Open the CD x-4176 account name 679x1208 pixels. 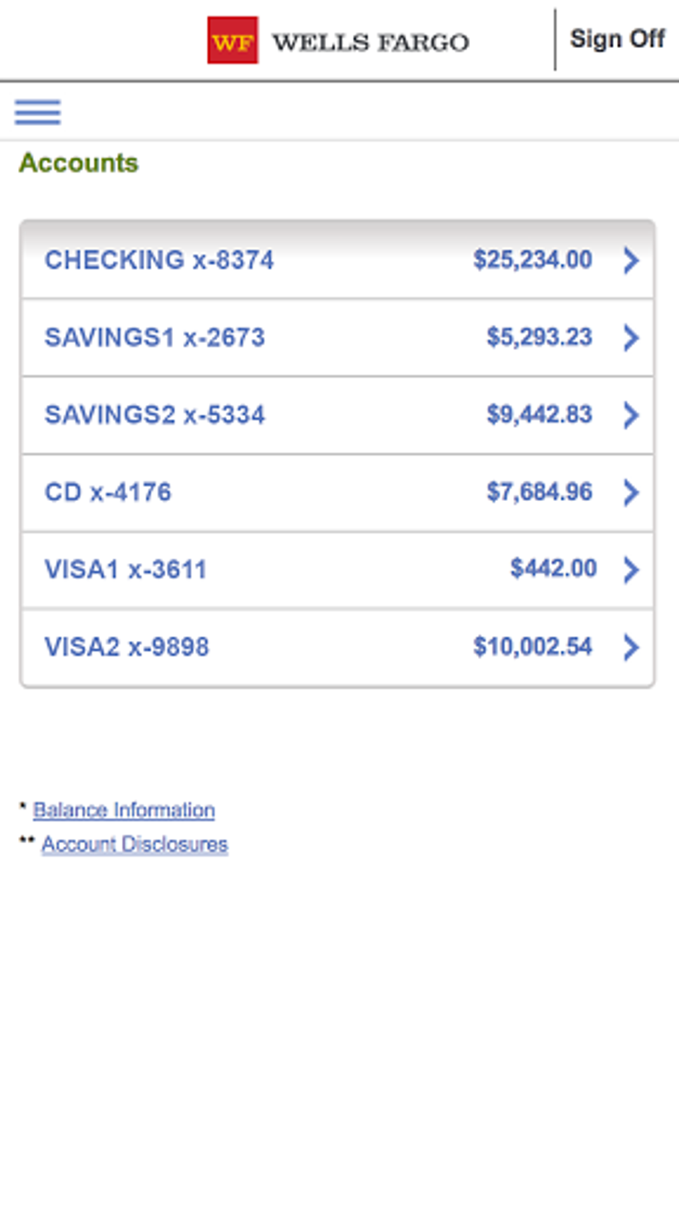(x=108, y=492)
